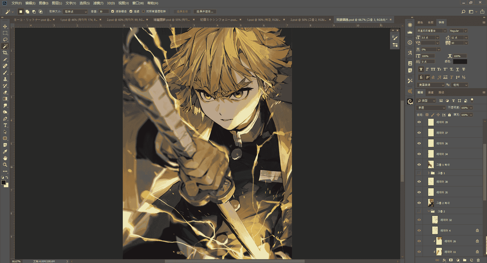This screenshot has height=263, width=487.
Task: Click the 选择并遮住... button
Action: click(x=205, y=11)
